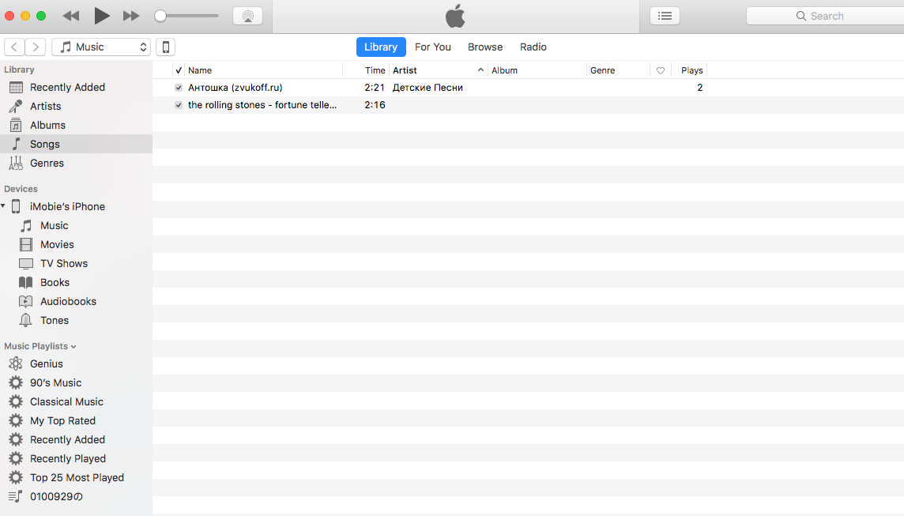Switch to the Radio tab
Screen dimensions: 904x516
[533, 47]
